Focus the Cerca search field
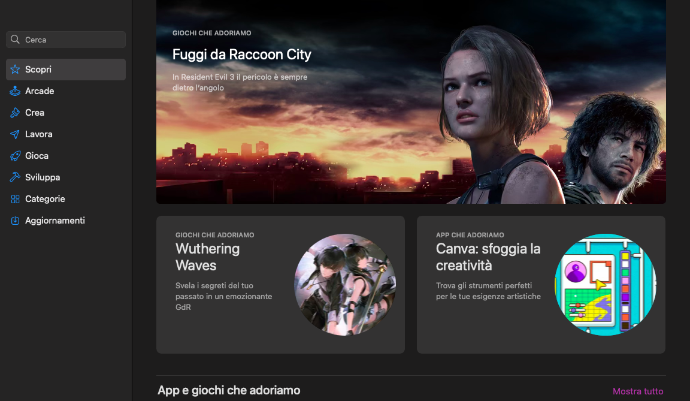Image resolution: width=690 pixels, height=401 pixels. [66, 40]
